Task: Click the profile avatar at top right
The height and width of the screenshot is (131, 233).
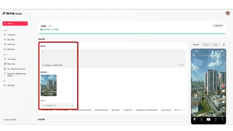Action: (228, 13)
